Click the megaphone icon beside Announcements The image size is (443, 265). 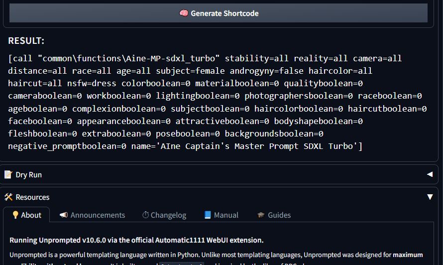pos(64,215)
